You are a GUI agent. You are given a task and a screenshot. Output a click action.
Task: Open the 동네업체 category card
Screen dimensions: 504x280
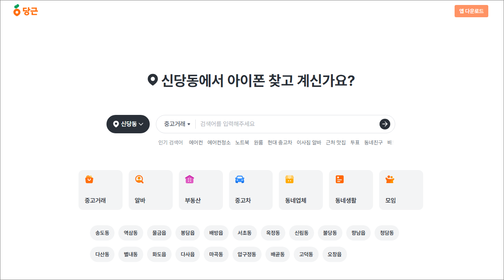coord(301,190)
